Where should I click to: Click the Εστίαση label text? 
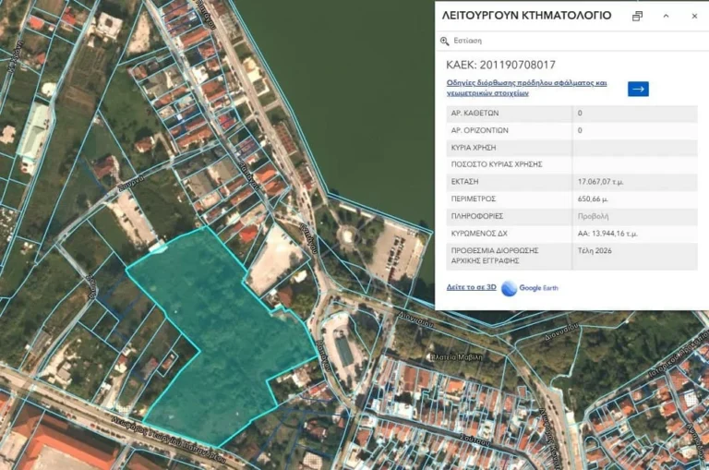[x=469, y=41]
